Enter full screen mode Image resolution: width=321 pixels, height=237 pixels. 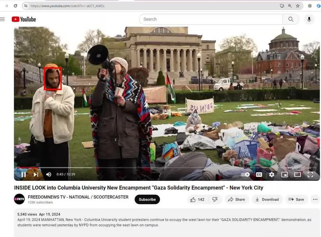tap(310, 174)
